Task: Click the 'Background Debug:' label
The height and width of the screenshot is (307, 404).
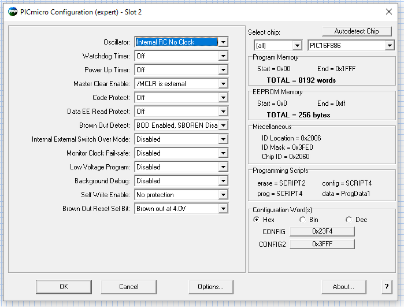Action: (x=102, y=181)
